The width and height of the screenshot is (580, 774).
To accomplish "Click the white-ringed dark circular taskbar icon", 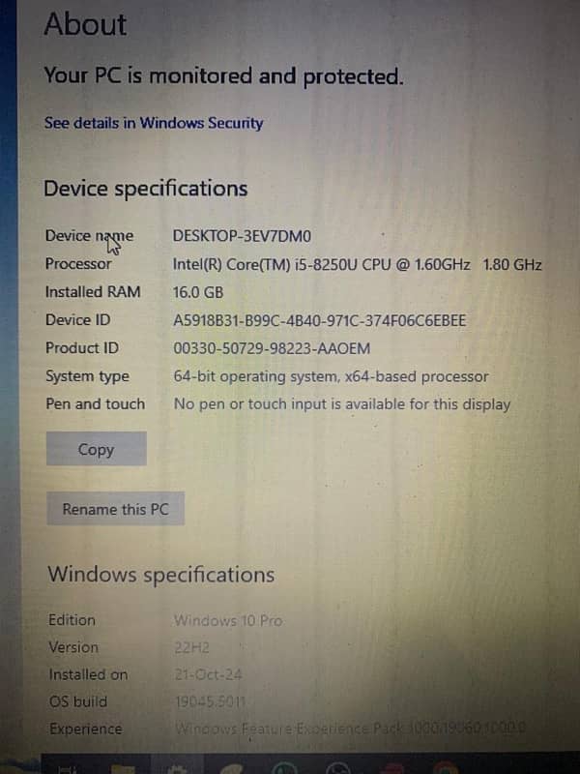I will pos(337,768).
